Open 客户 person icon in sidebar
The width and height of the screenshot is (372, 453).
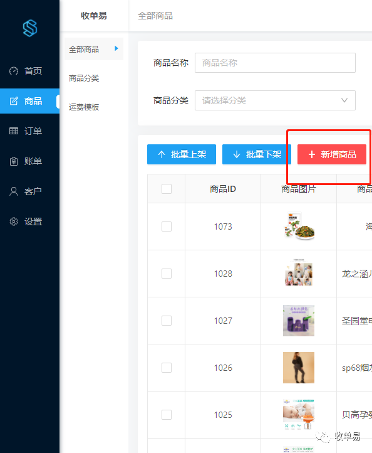14,191
